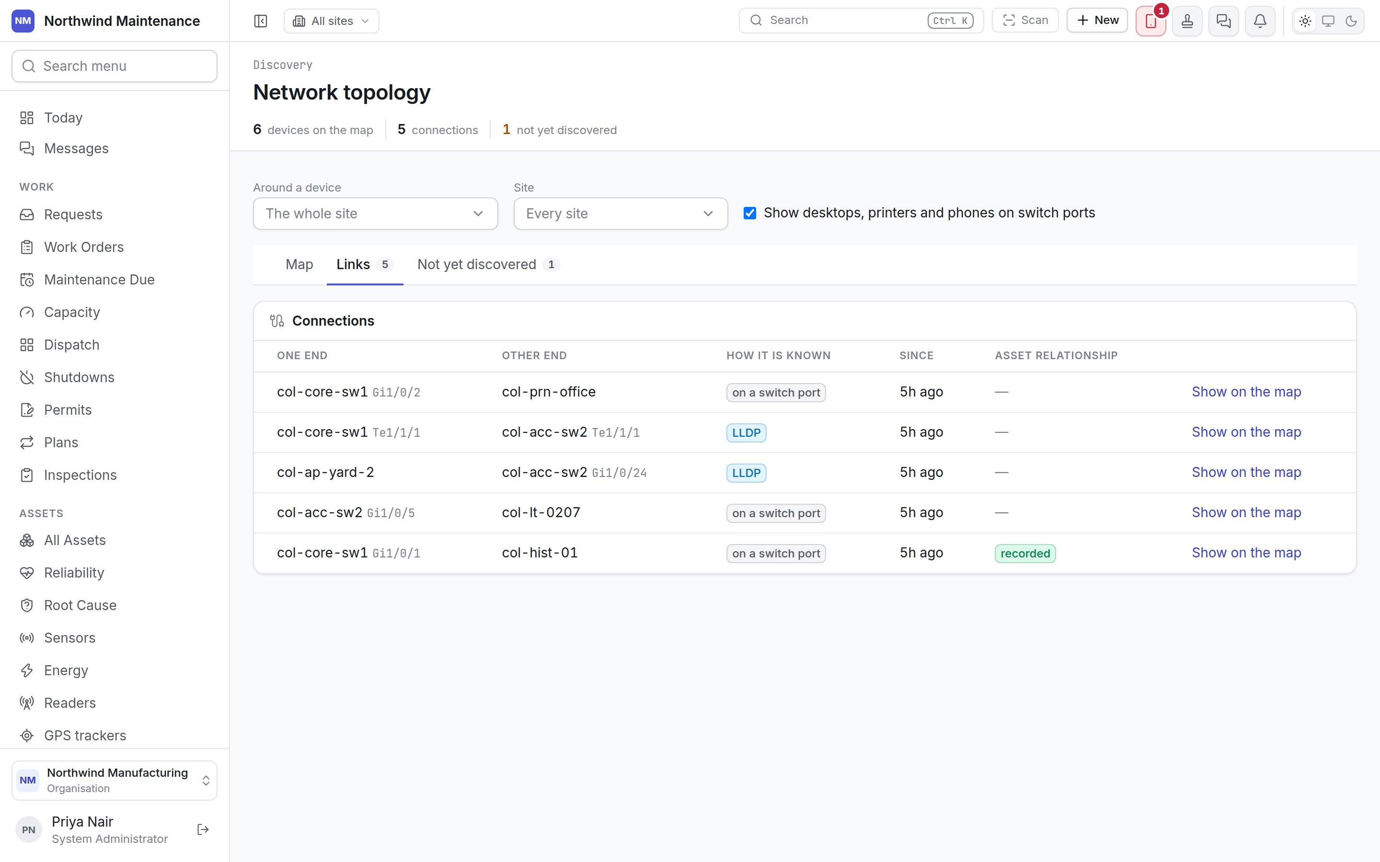Viewport: 1380px width, 862px height.
Task: Open Sensors in the sidebar
Action: pyautogui.click(x=115, y=638)
